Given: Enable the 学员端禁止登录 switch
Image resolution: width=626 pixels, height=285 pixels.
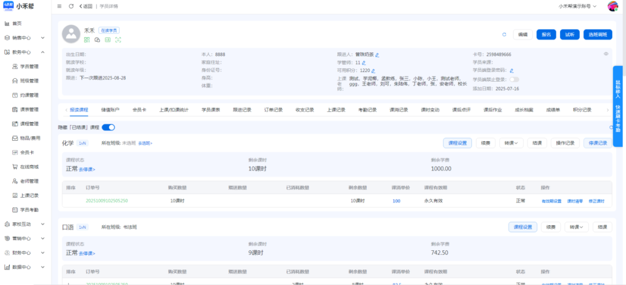Looking at the screenshot, I should point(514,79).
